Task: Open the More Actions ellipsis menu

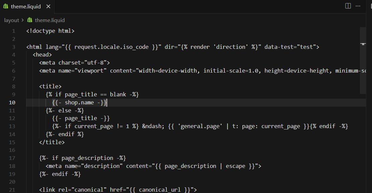Action: [358, 6]
